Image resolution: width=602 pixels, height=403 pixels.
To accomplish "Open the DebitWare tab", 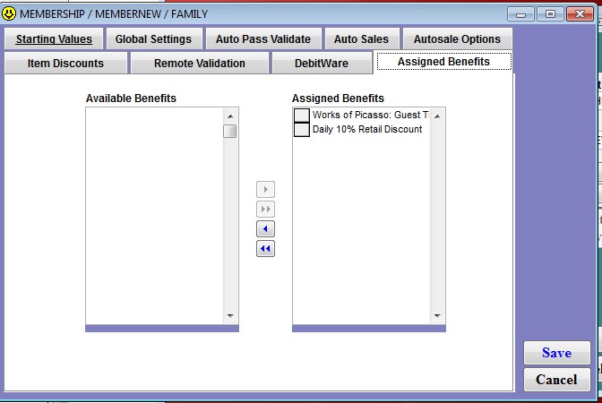I will coord(322,64).
